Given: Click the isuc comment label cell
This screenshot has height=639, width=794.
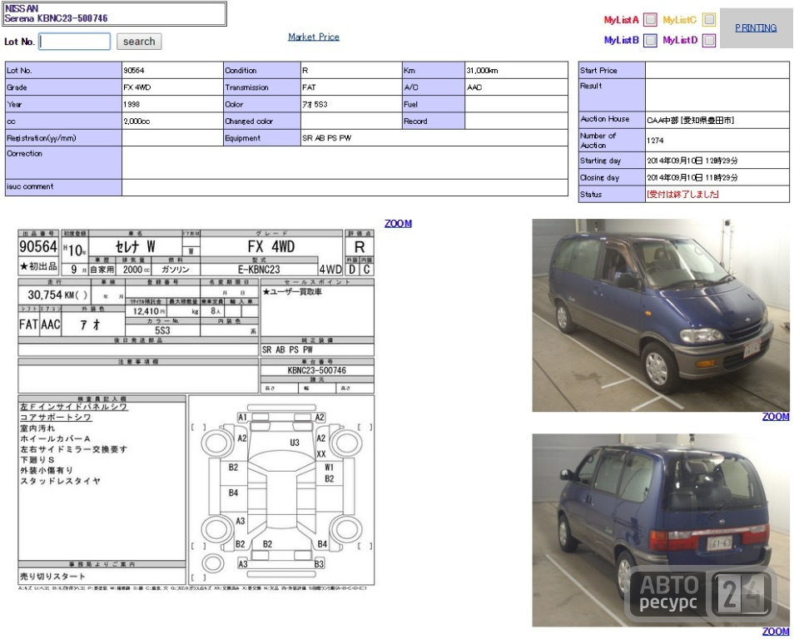Looking at the screenshot, I should pyautogui.click(x=63, y=187).
